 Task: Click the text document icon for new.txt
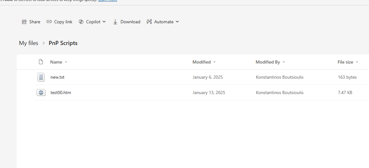pyautogui.click(x=41, y=77)
